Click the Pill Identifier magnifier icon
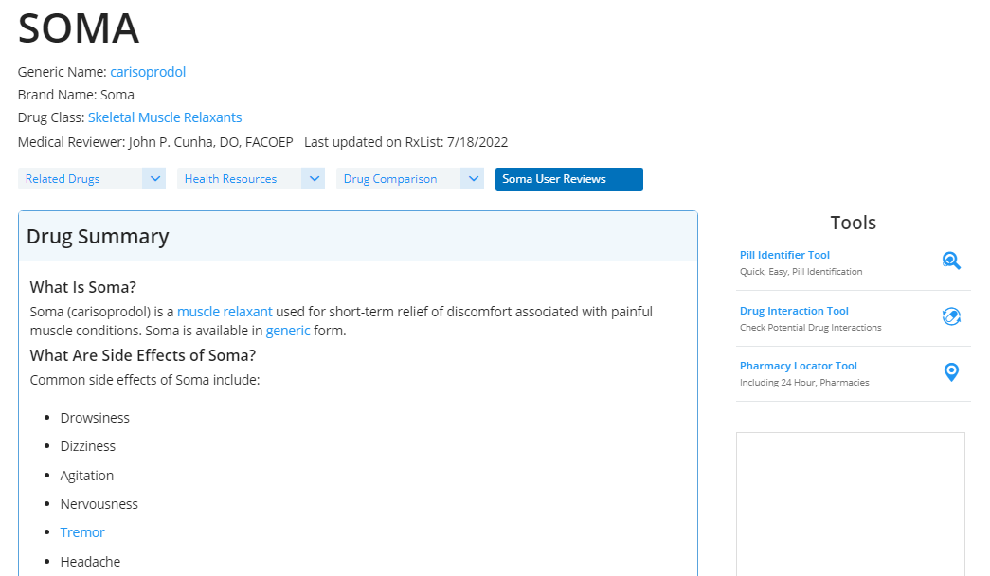 (951, 261)
